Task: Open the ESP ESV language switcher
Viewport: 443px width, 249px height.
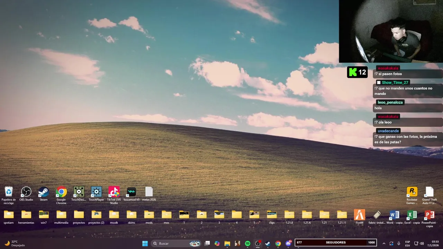Action: [408, 243]
